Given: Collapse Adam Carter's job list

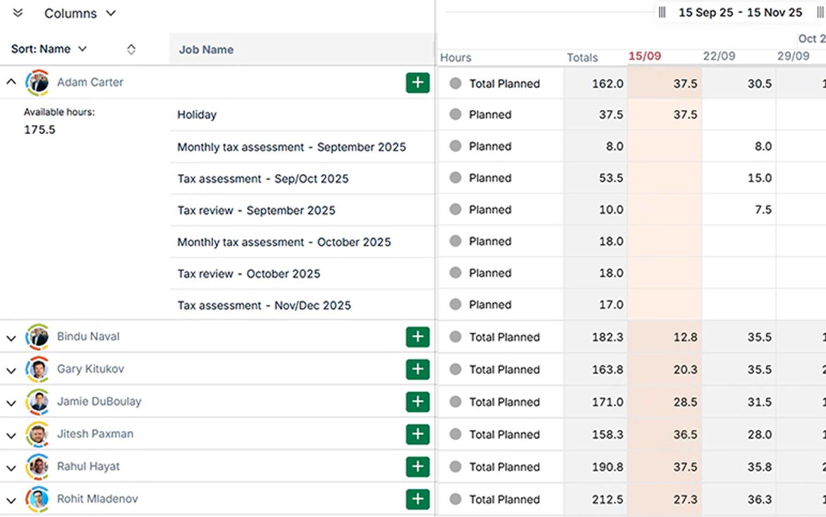Looking at the screenshot, I should coord(11,82).
